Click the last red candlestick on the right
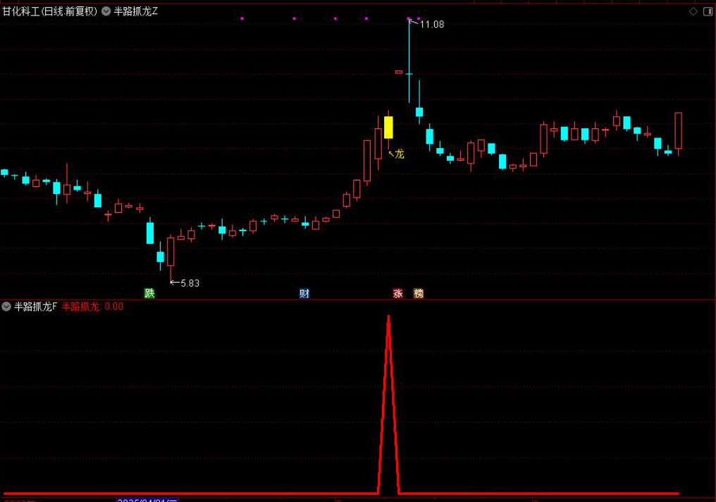716x502 pixels. pyautogui.click(x=679, y=131)
